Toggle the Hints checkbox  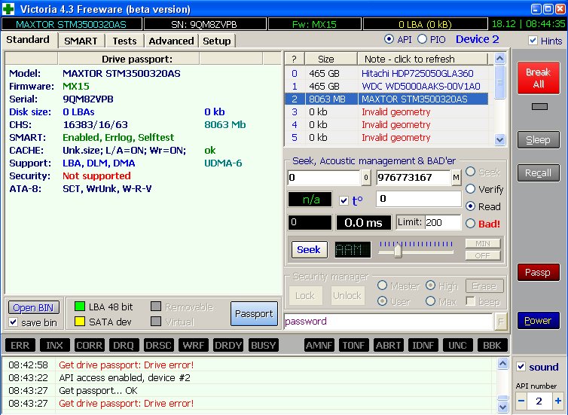[x=533, y=40]
